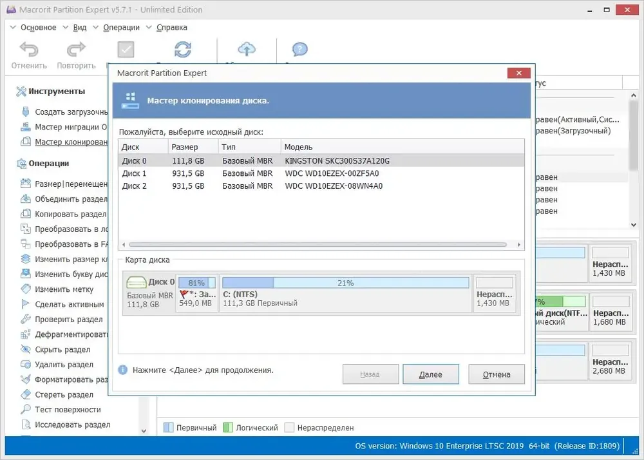Click the disk list horizontal scrollbar

click(318, 245)
